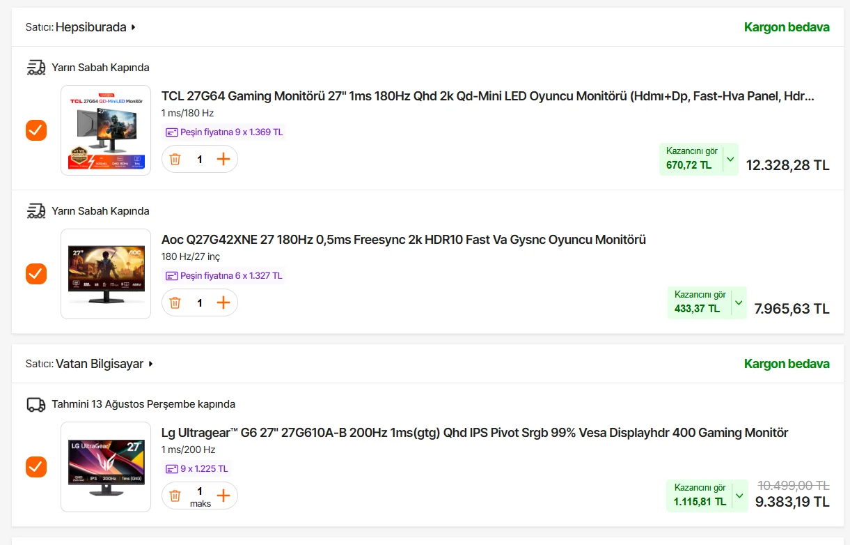The image size is (850, 545).
Task: Increase TCL 27G64 monitor quantity with plus
Action: (x=223, y=159)
